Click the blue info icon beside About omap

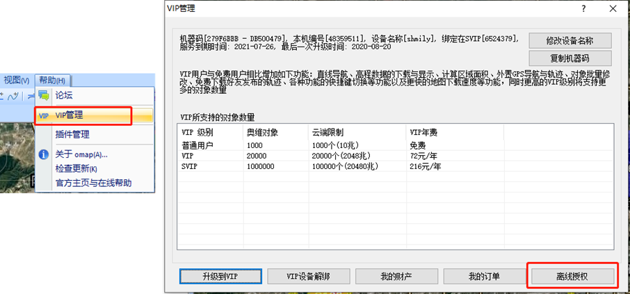pos(43,154)
